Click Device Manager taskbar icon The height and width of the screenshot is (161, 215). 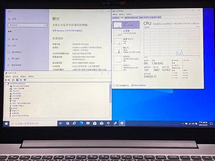[x=115, y=123]
